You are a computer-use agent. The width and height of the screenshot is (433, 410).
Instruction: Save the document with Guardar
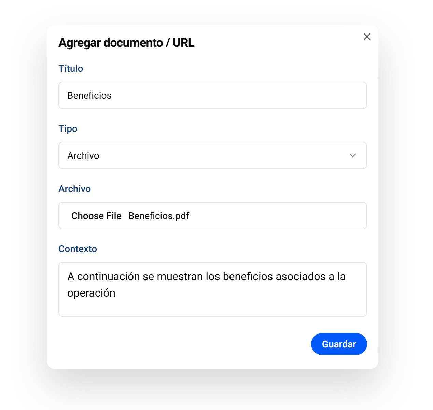(x=339, y=344)
